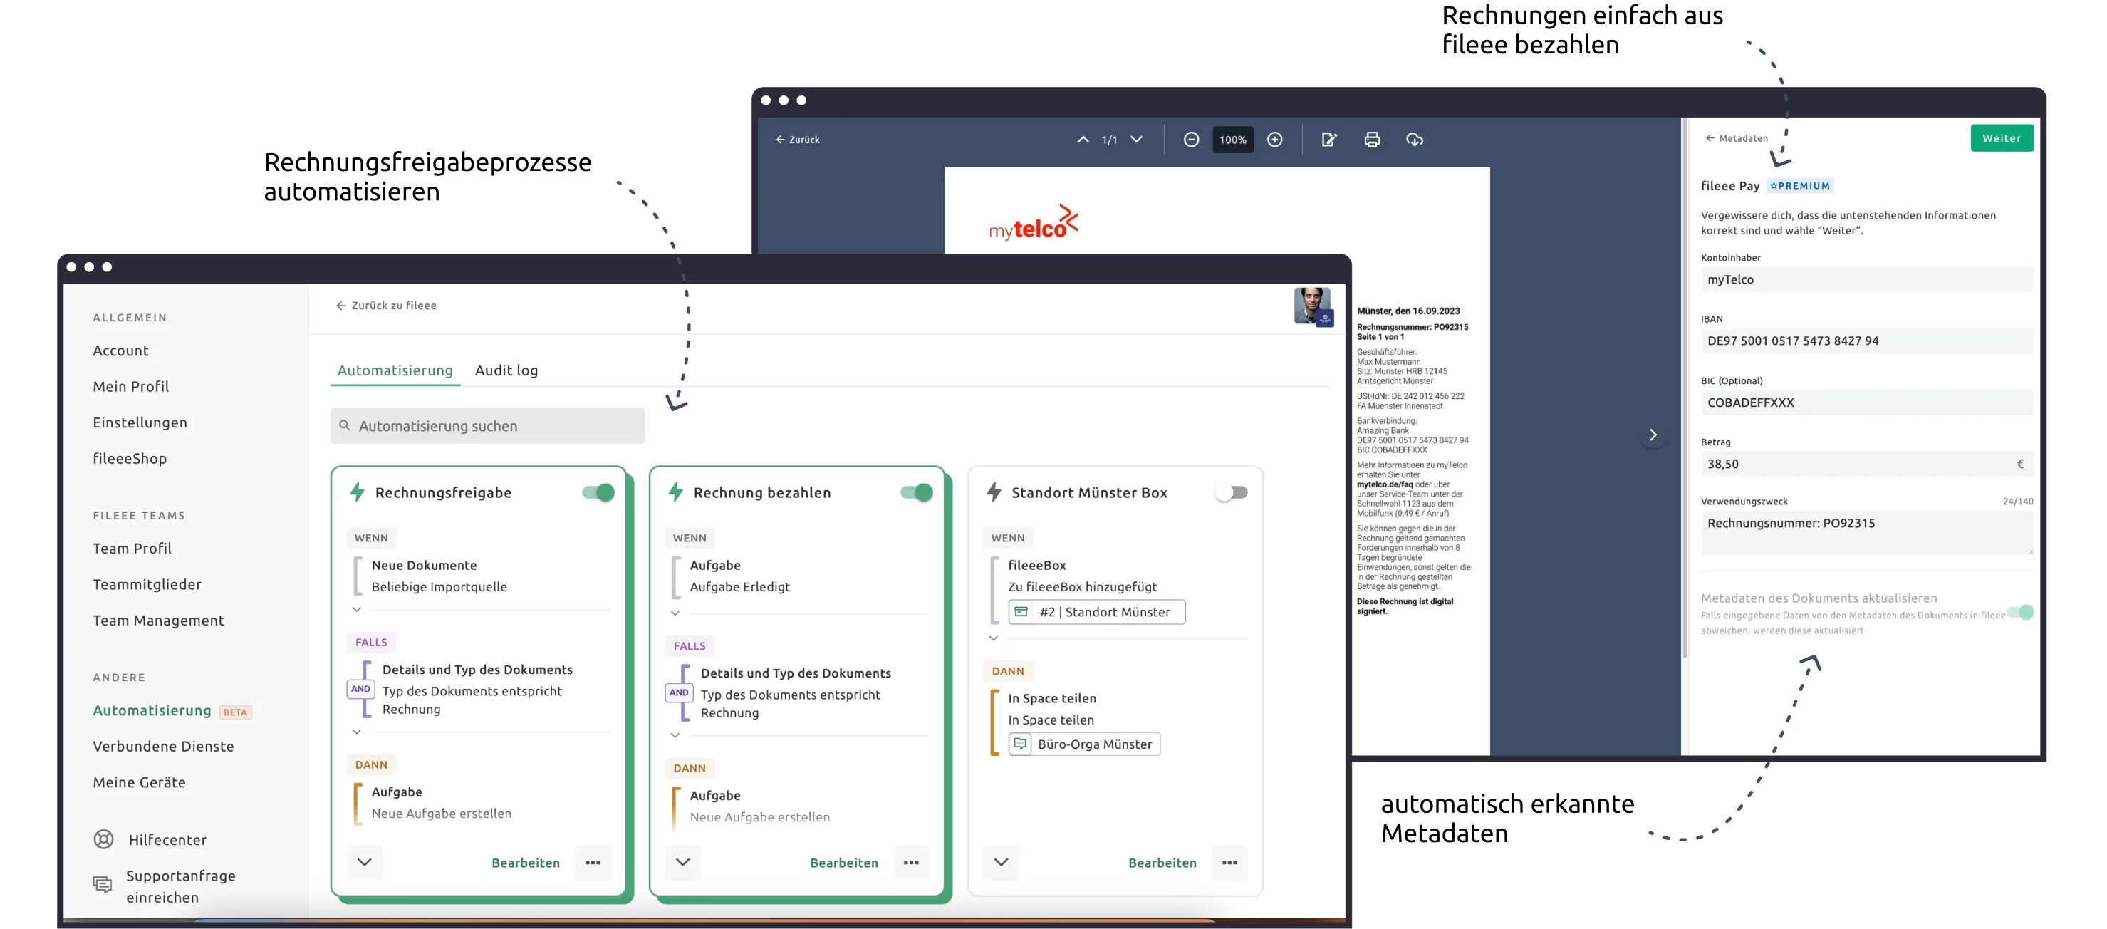Expand WENN section chevron in Rechnung bezahlen
Screen dimensions: 2107x929
point(675,613)
